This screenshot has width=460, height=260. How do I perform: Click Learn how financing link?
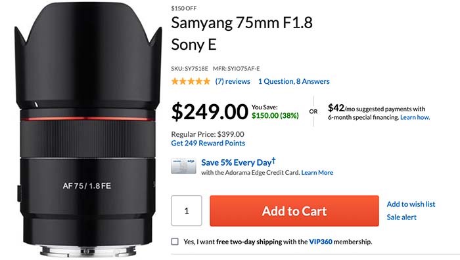(415, 117)
